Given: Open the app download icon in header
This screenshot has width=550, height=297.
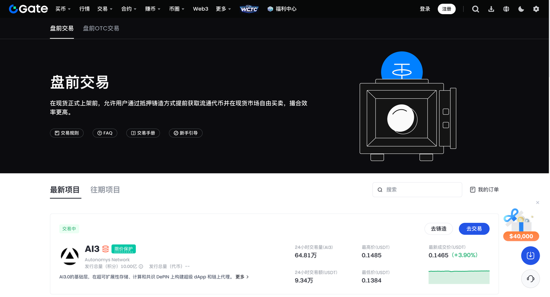Looking at the screenshot, I should (491, 9).
